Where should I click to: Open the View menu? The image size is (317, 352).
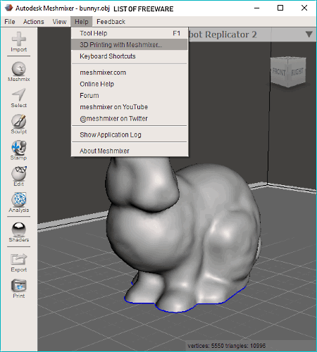click(59, 22)
